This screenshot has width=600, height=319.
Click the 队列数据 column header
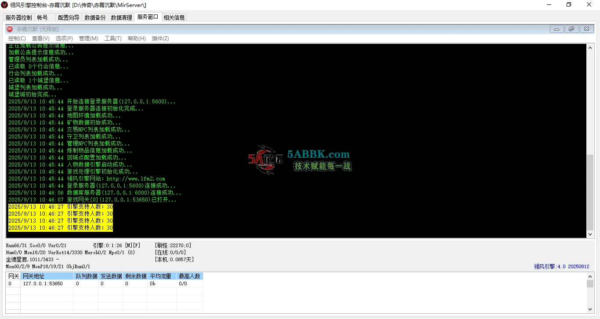pyautogui.click(x=86, y=276)
